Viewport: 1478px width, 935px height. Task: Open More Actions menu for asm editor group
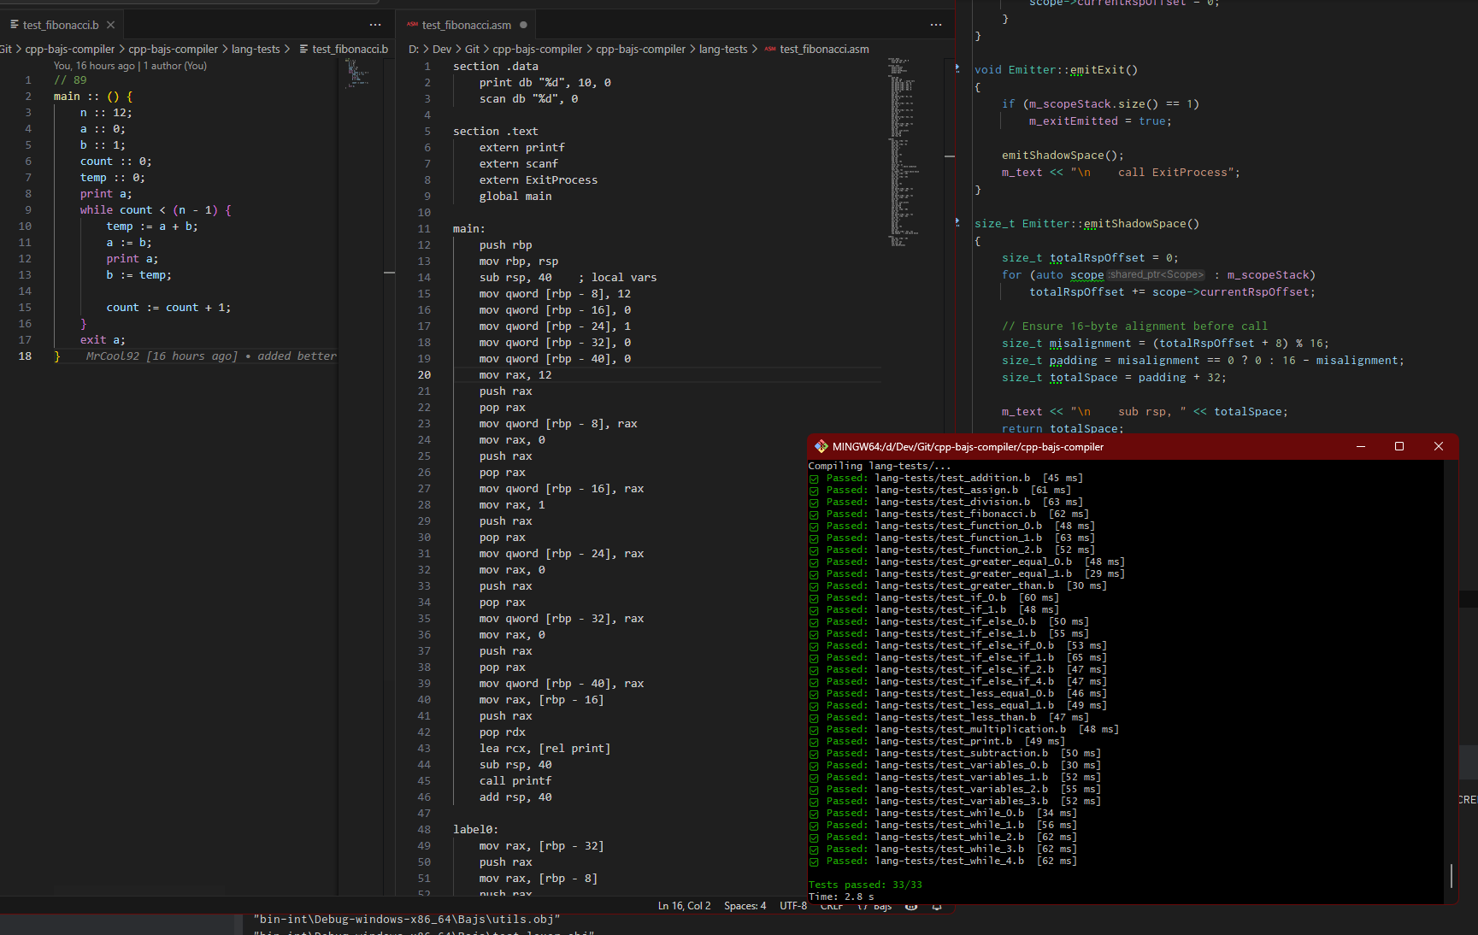936,25
